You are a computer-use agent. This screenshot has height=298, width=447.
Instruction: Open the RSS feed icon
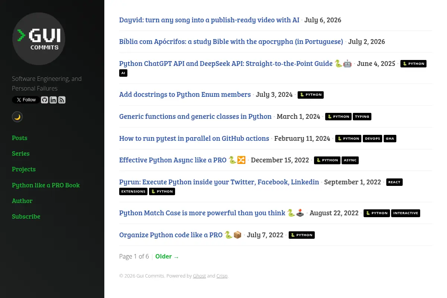(62, 100)
